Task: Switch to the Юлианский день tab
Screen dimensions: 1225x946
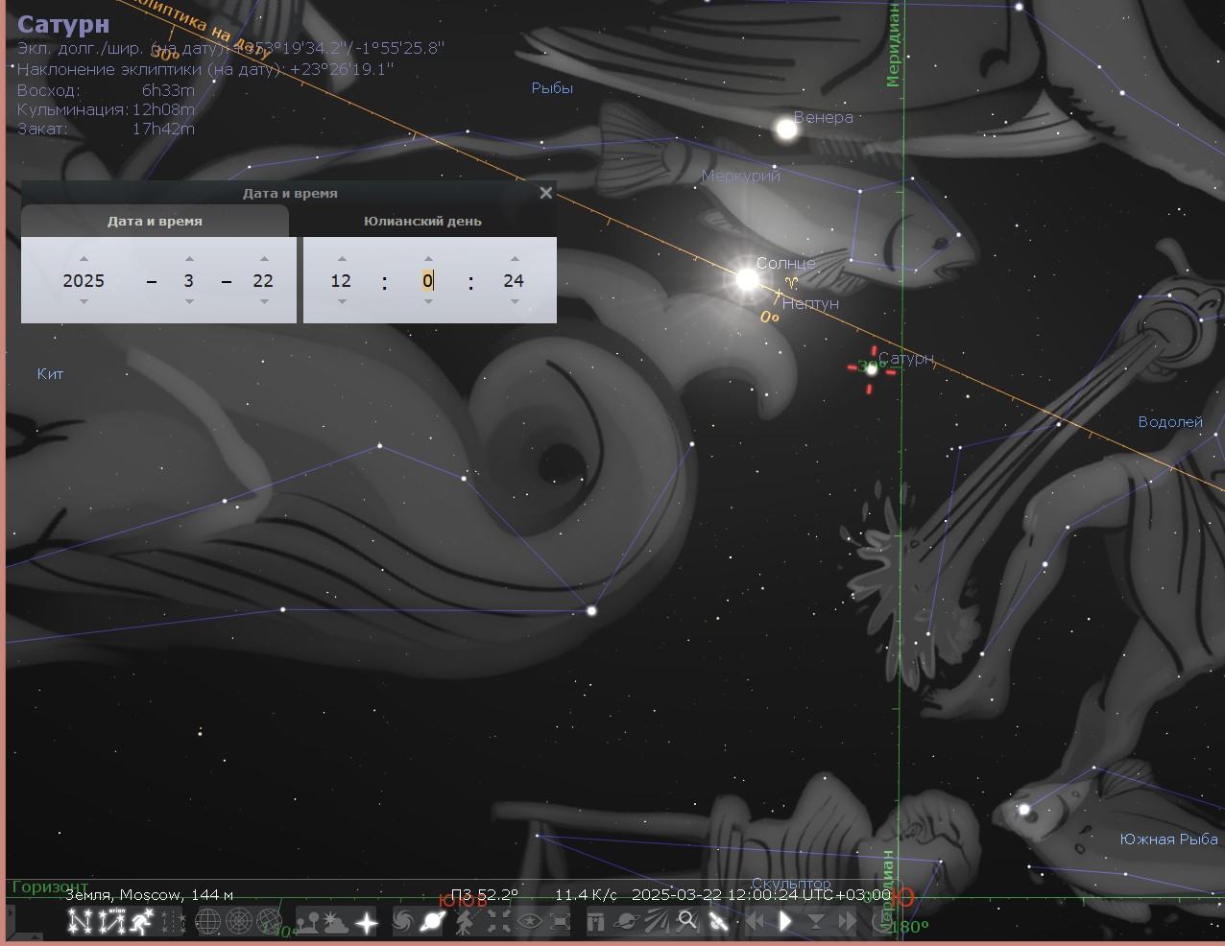Action: pos(422,221)
